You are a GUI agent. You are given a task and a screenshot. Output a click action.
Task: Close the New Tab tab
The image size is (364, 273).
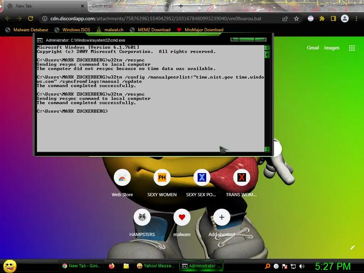pyautogui.click(x=82, y=6)
